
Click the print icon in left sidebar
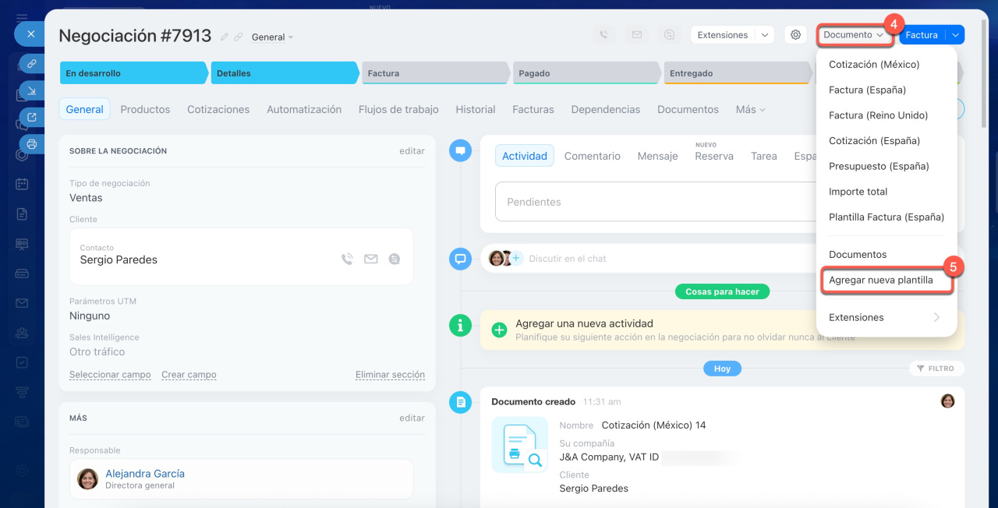[x=31, y=143]
